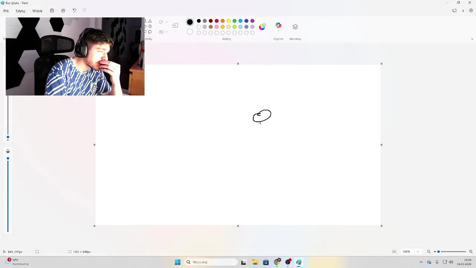The width and height of the screenshot is (476, 268).
Task: Show hidden system tray icons
Action: 421,262
